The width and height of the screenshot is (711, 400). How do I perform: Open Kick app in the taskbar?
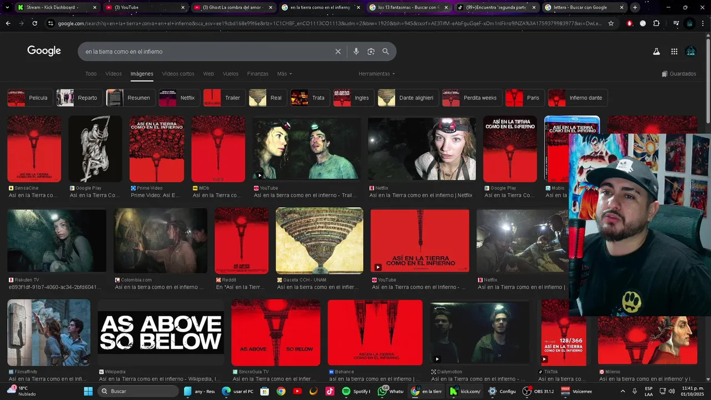point(465,391)
